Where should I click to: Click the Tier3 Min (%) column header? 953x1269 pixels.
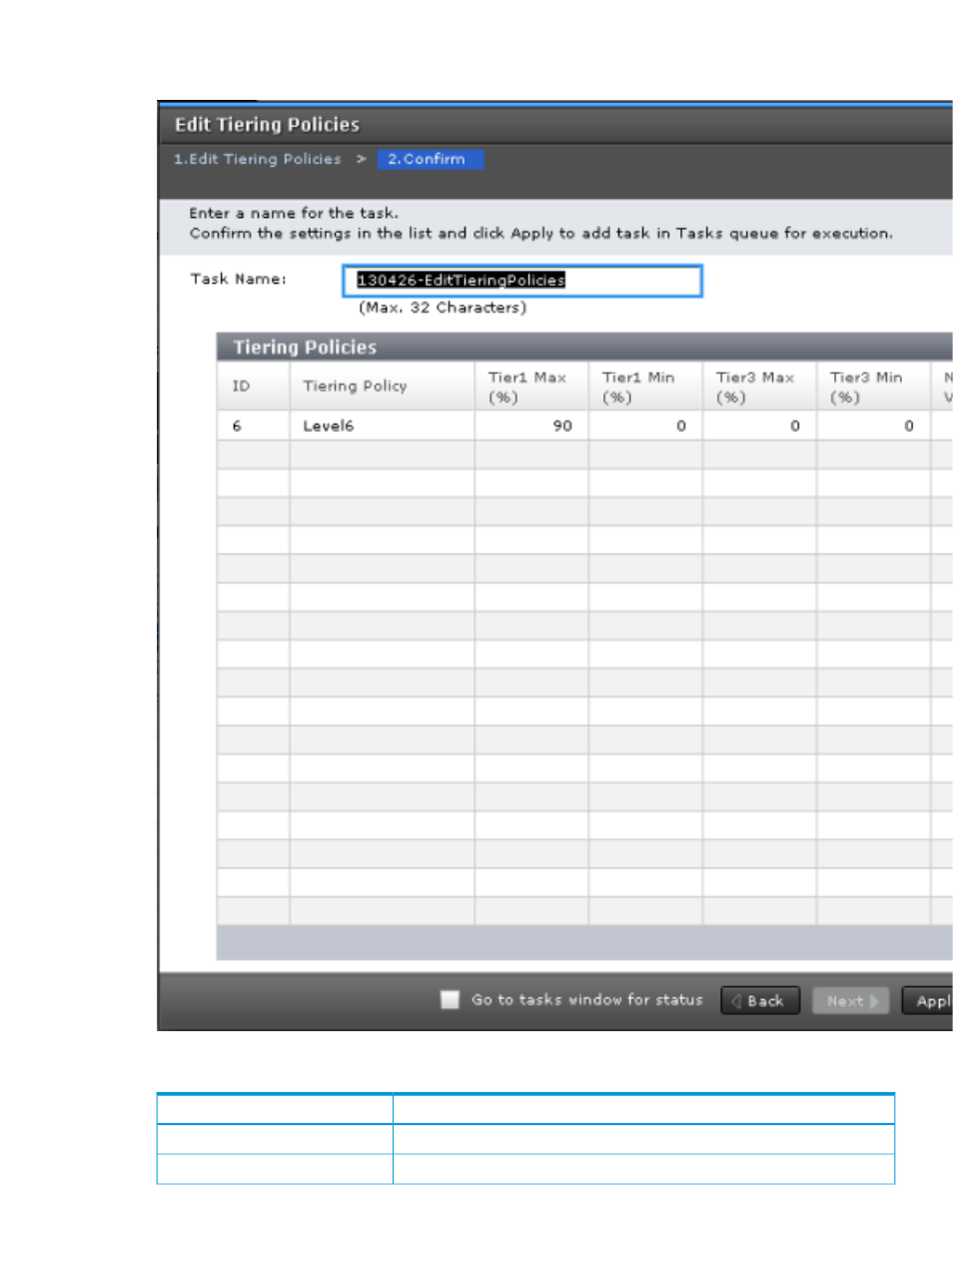pos(873,386)
